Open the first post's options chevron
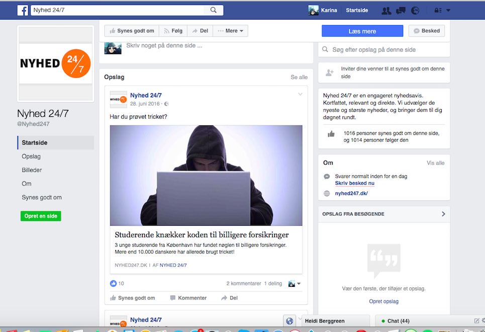 click(300, 94)
